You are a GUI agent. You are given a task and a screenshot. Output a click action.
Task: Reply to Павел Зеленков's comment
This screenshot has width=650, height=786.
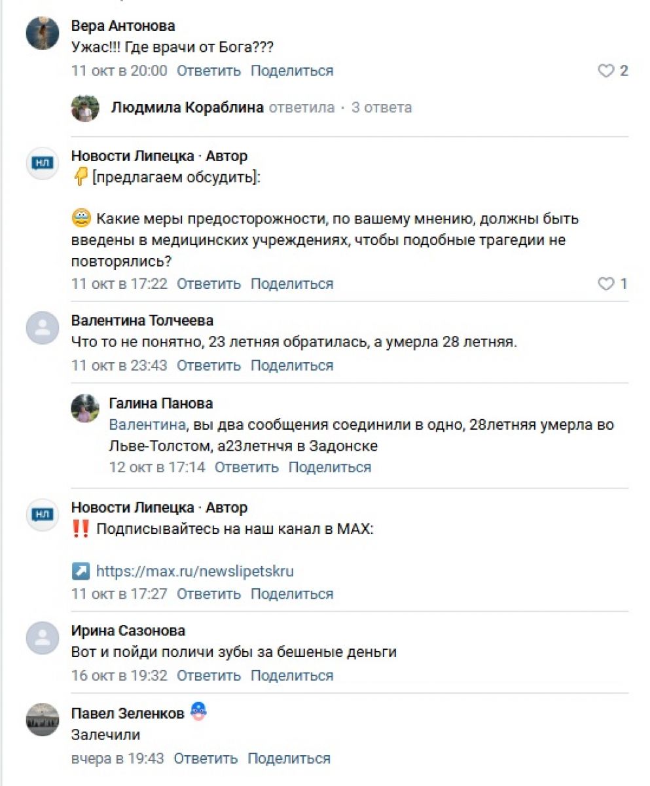[206, 758]
